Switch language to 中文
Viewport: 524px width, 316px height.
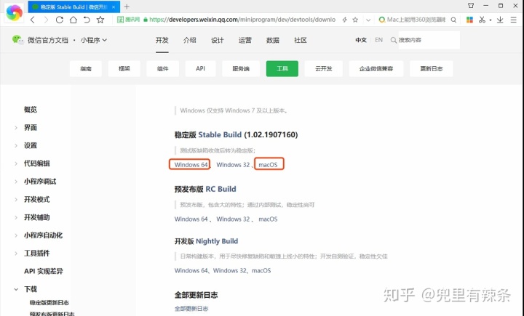tap(361, 40)
